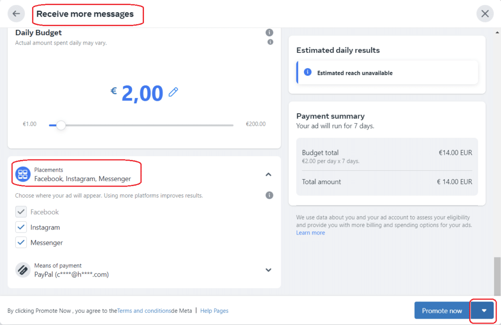Click the Promote now button

(x=442, y=311)
